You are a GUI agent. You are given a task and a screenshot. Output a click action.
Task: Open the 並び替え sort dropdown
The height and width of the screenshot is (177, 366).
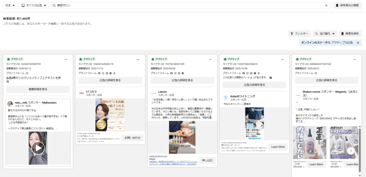click(325, 34)
